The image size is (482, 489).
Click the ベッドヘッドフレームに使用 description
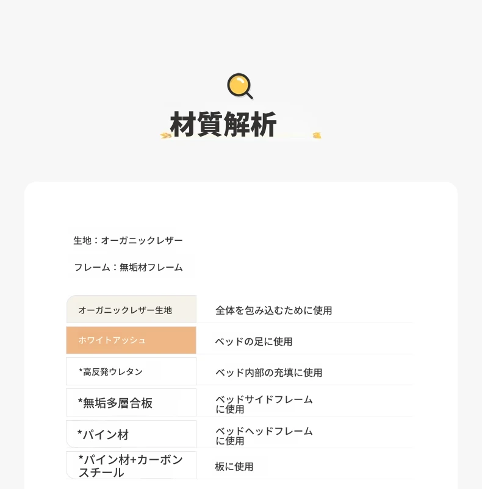coord(264,436)
